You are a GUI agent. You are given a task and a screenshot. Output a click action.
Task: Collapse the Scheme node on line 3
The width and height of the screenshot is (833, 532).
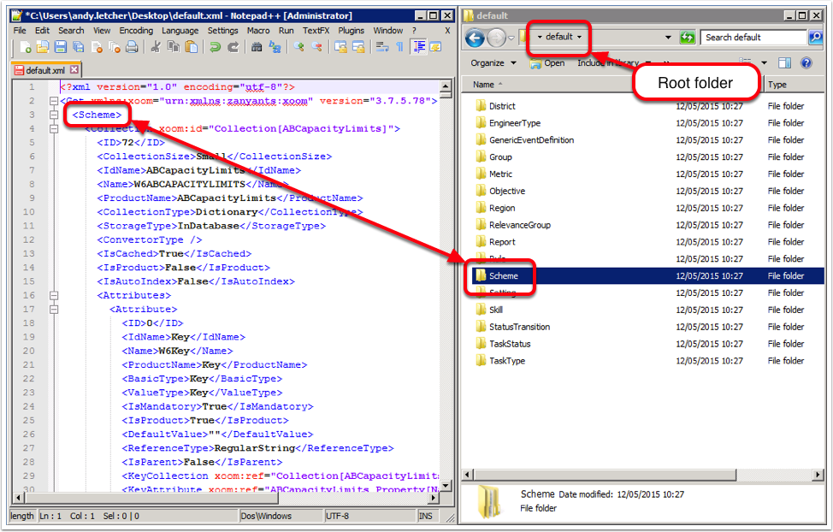(x=55, y=115)
